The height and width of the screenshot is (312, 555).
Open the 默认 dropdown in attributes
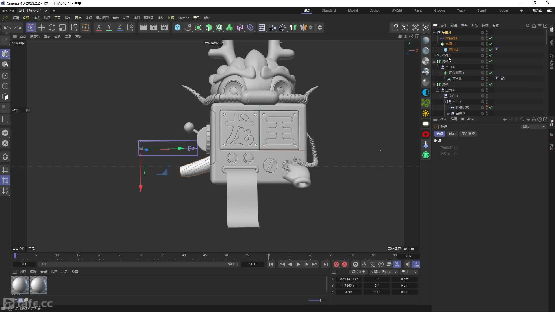pos(533,127)
